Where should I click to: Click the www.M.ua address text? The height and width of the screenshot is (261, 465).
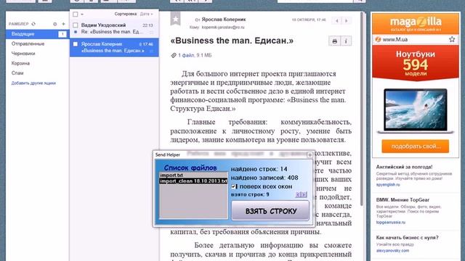click(395, 39)
